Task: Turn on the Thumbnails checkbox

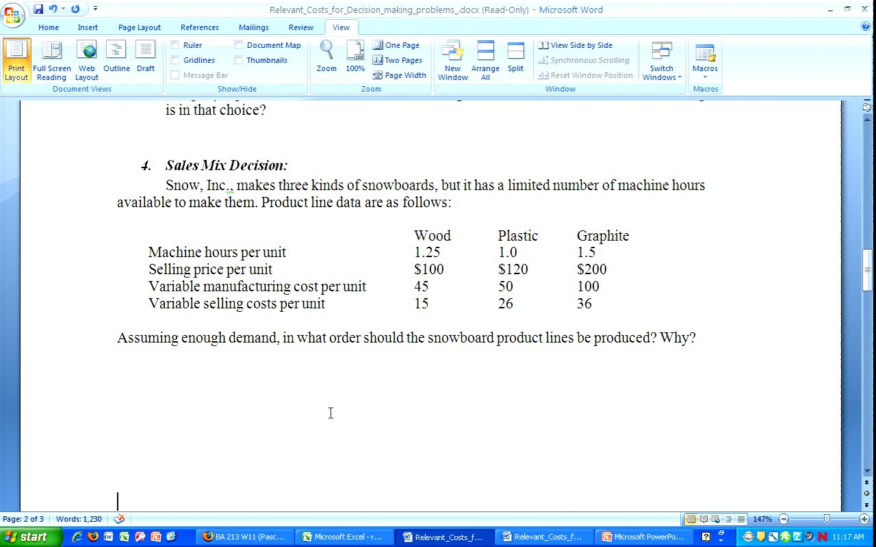Action: coord(239,60)
